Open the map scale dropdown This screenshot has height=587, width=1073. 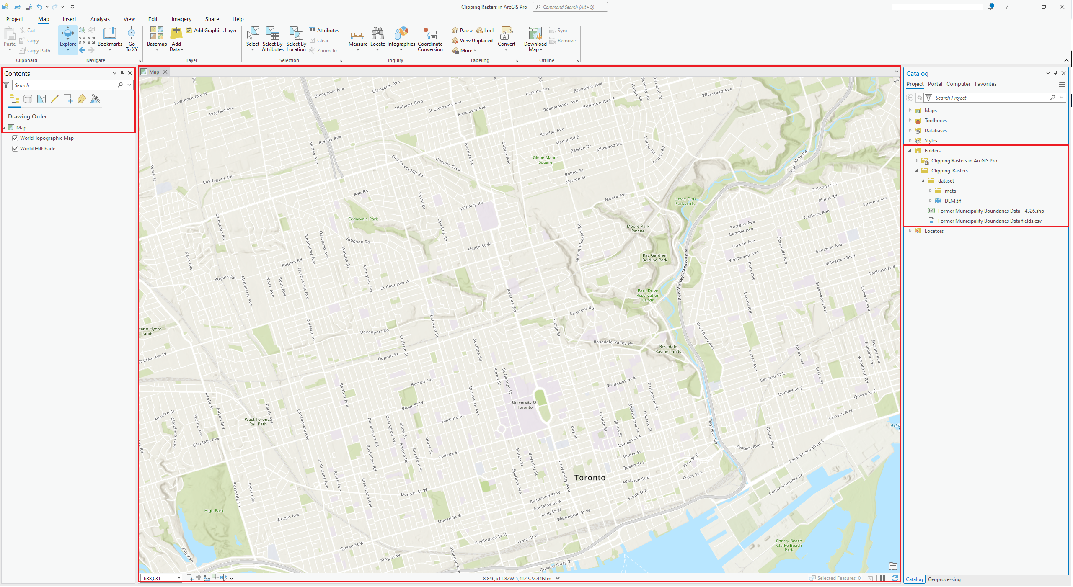(179, 578)
